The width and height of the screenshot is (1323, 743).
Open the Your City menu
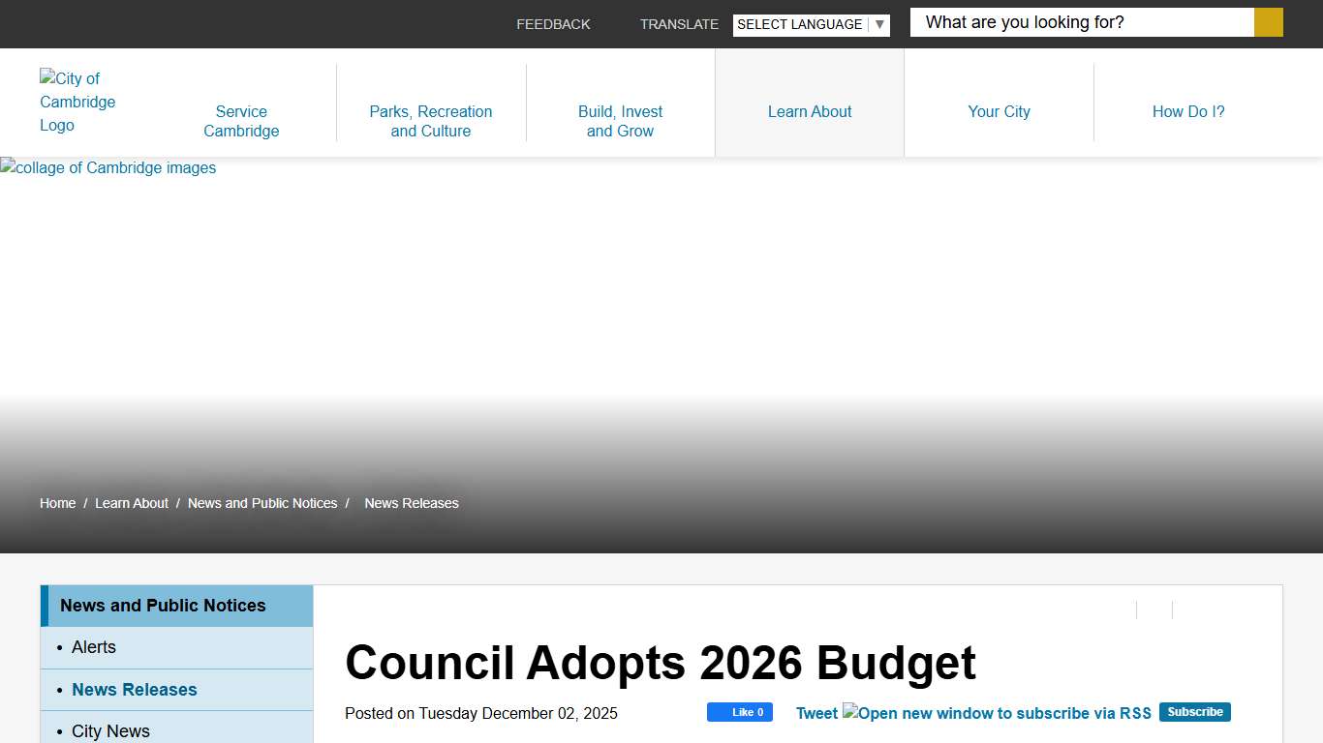pos(999,111)
